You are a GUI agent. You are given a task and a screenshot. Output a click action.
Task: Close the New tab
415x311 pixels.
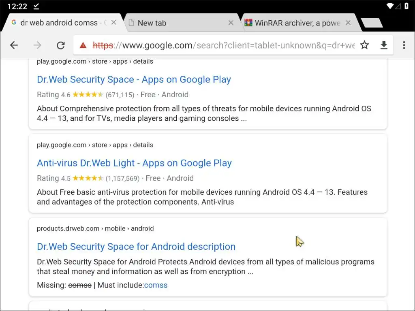coord(231,23)
